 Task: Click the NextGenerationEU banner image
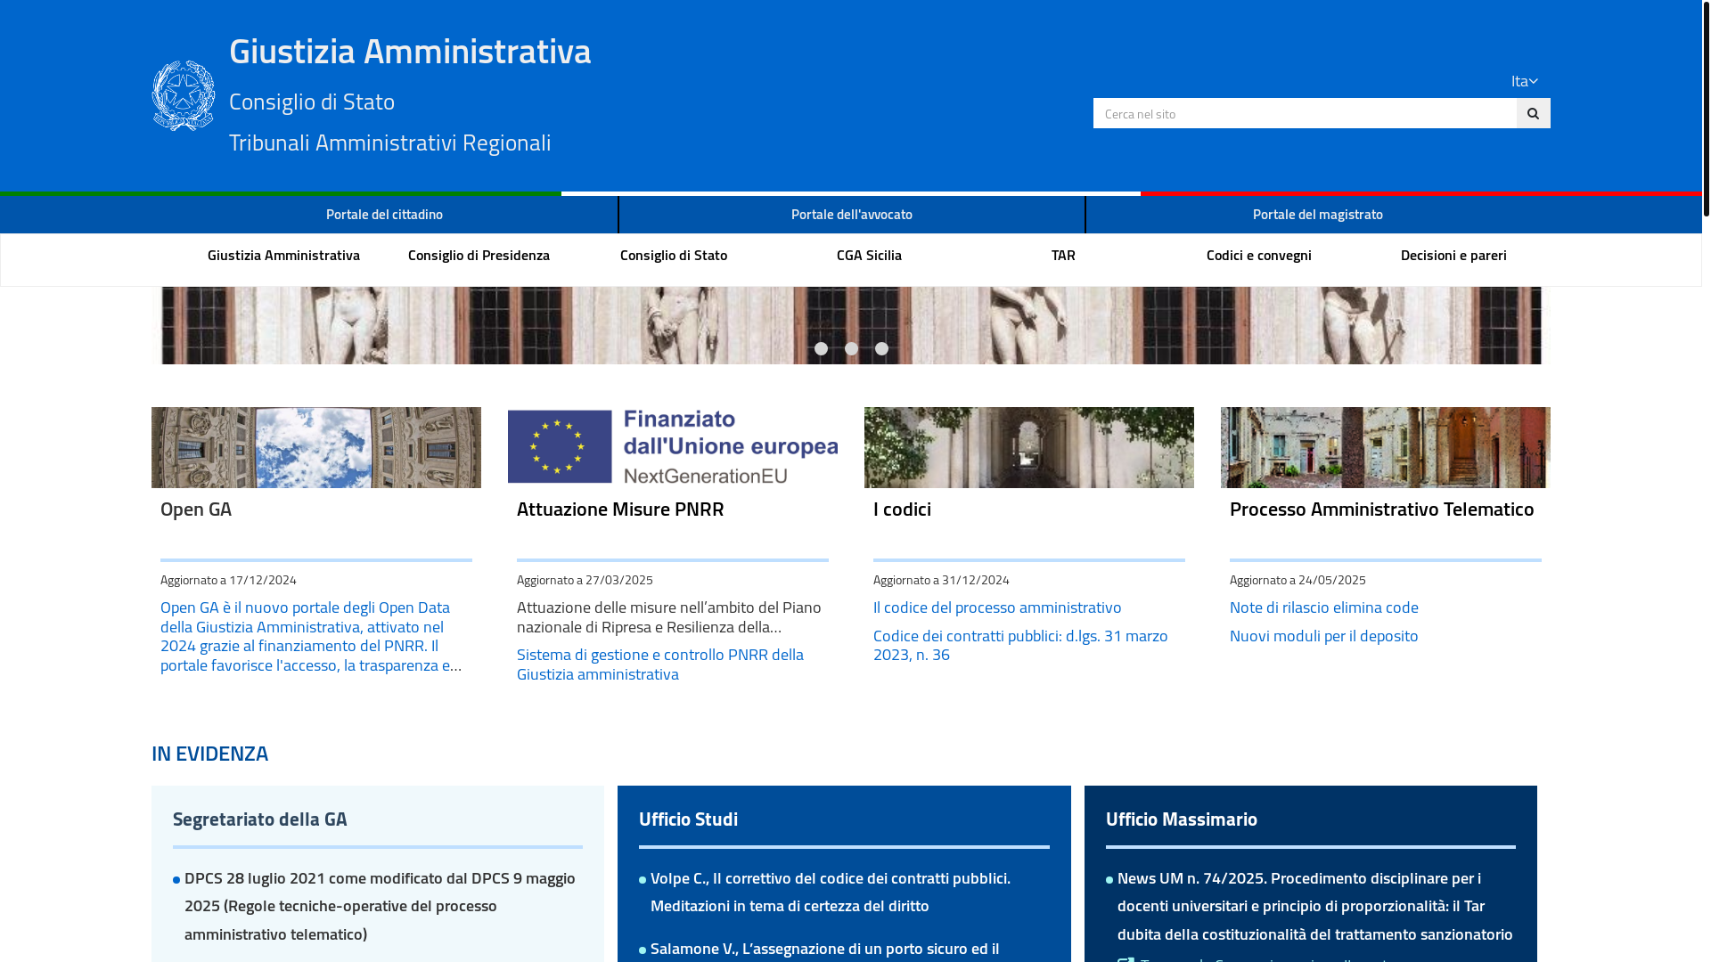pos(673,447)
